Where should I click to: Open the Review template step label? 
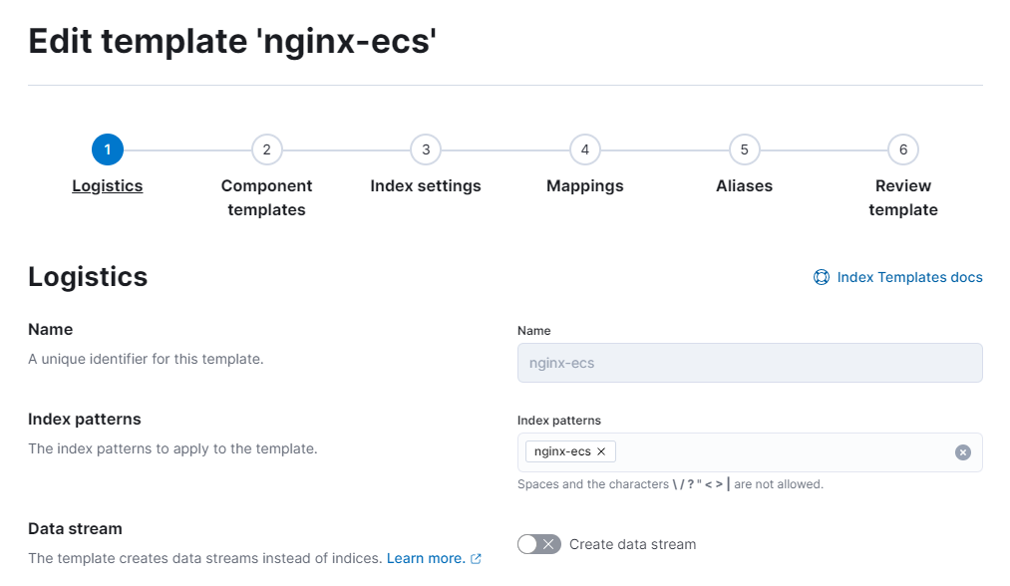[903, 197]
